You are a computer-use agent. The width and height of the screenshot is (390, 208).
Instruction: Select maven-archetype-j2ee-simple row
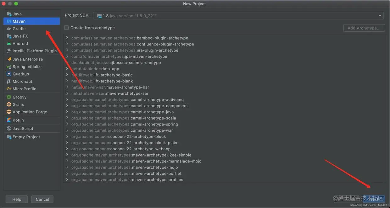[225, 155]
